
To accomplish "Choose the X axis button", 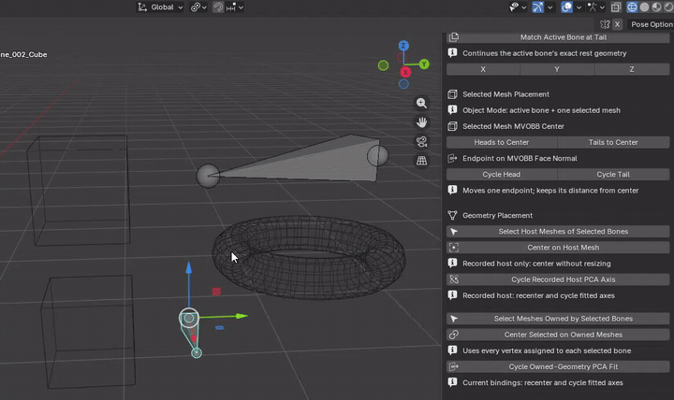I will [483, 69].
